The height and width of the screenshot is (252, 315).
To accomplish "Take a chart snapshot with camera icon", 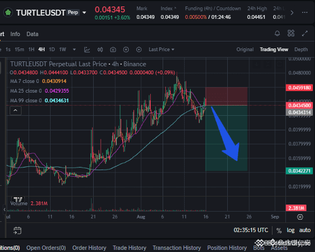I will point(113,50).
